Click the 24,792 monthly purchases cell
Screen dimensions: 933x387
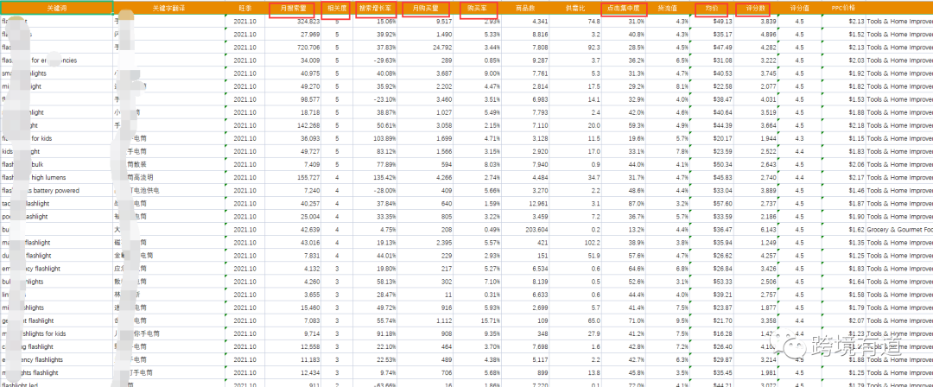[x=427, y=48]
